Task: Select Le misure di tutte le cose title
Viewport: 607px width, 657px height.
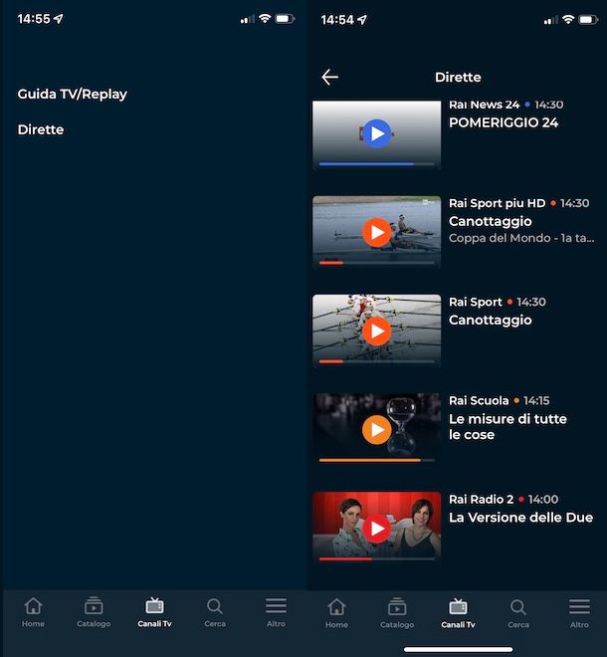Action: tap(507, 426)
